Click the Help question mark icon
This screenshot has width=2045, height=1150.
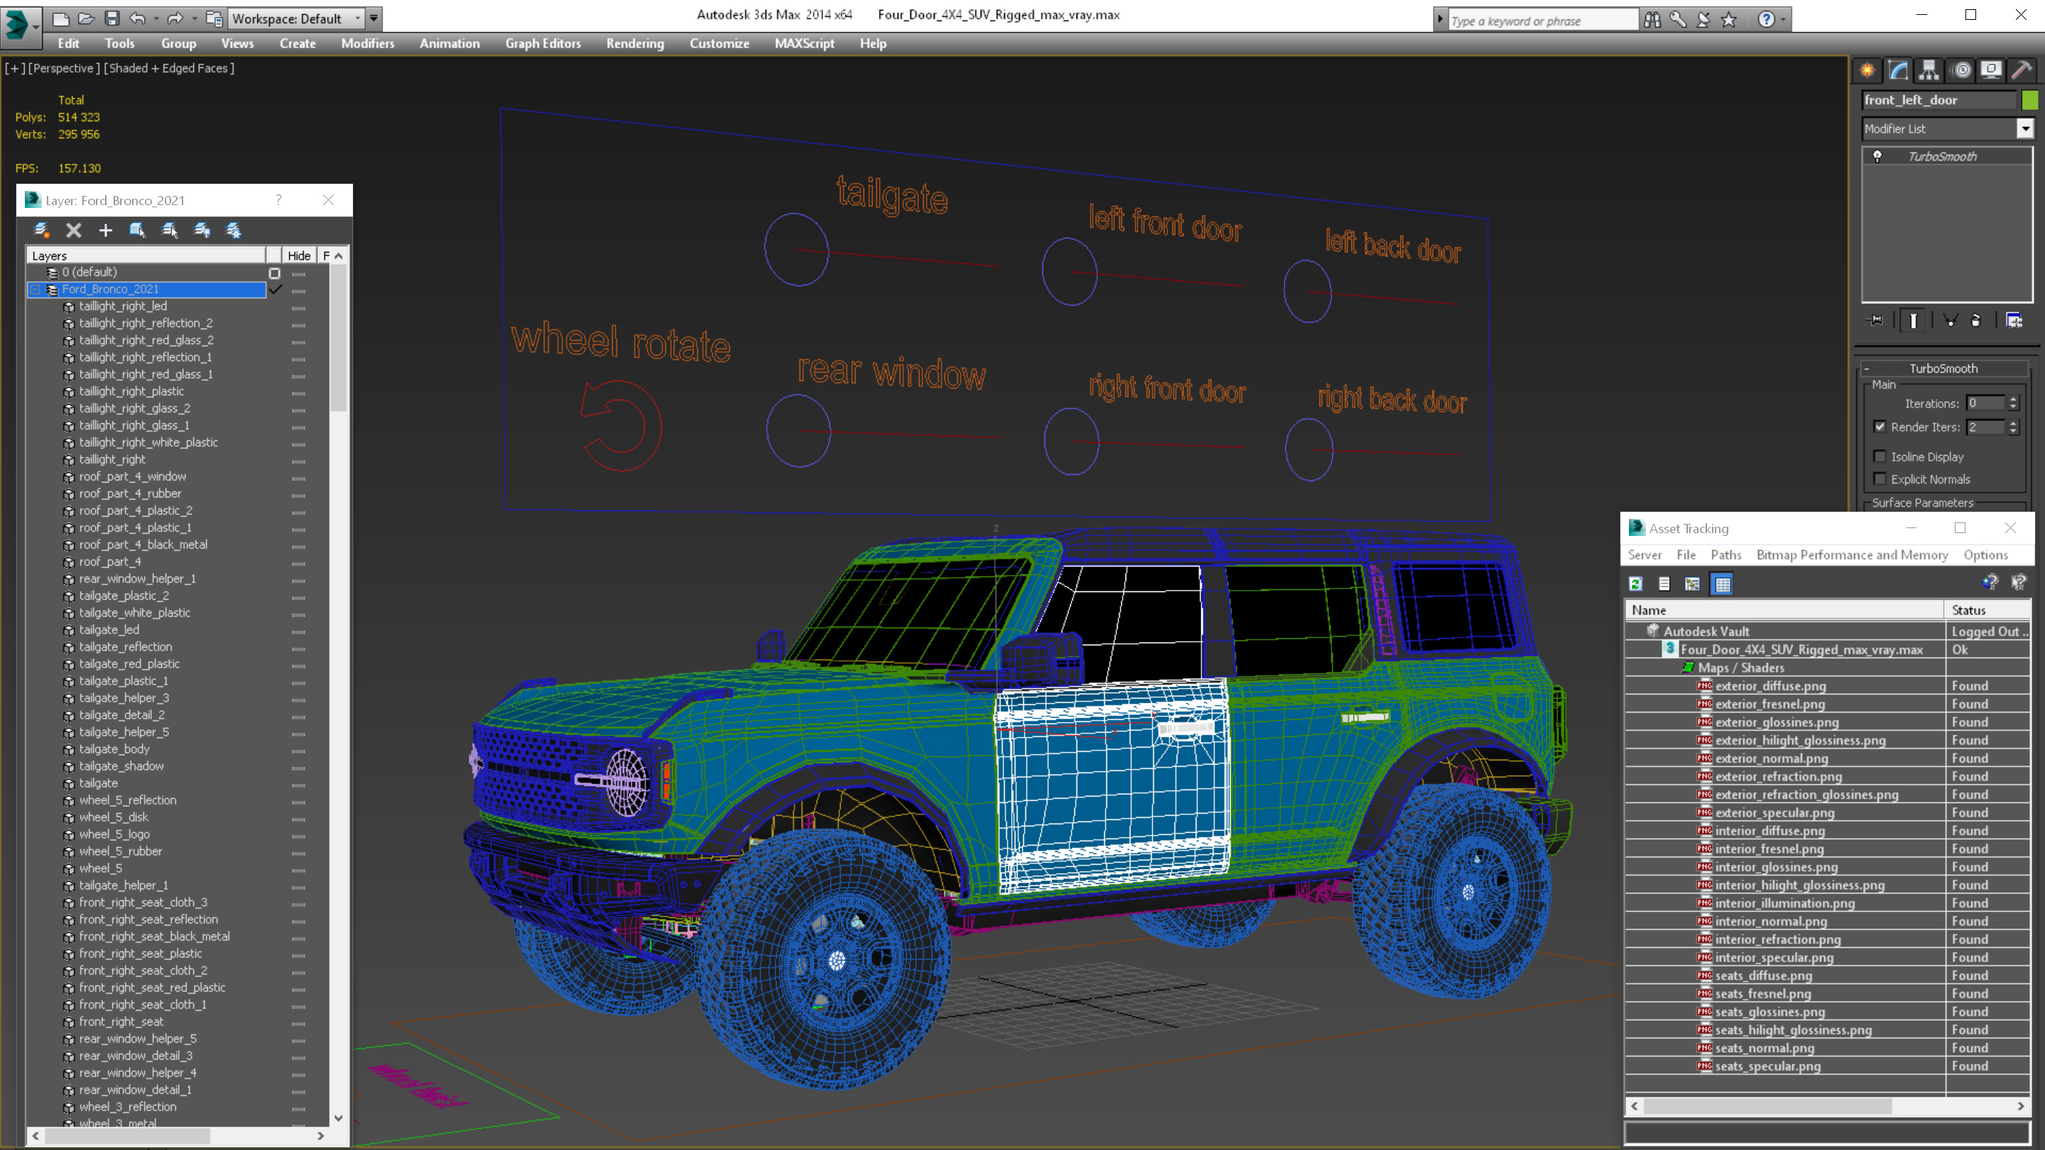click(1765, 19)
